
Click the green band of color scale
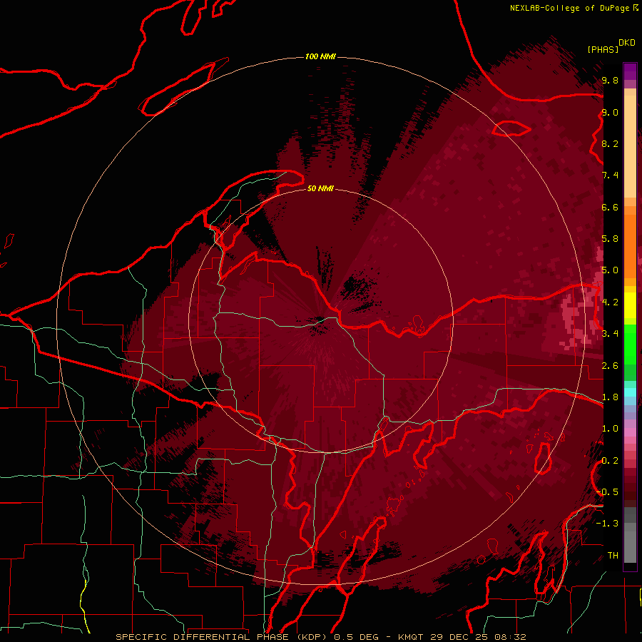[630, 352]
